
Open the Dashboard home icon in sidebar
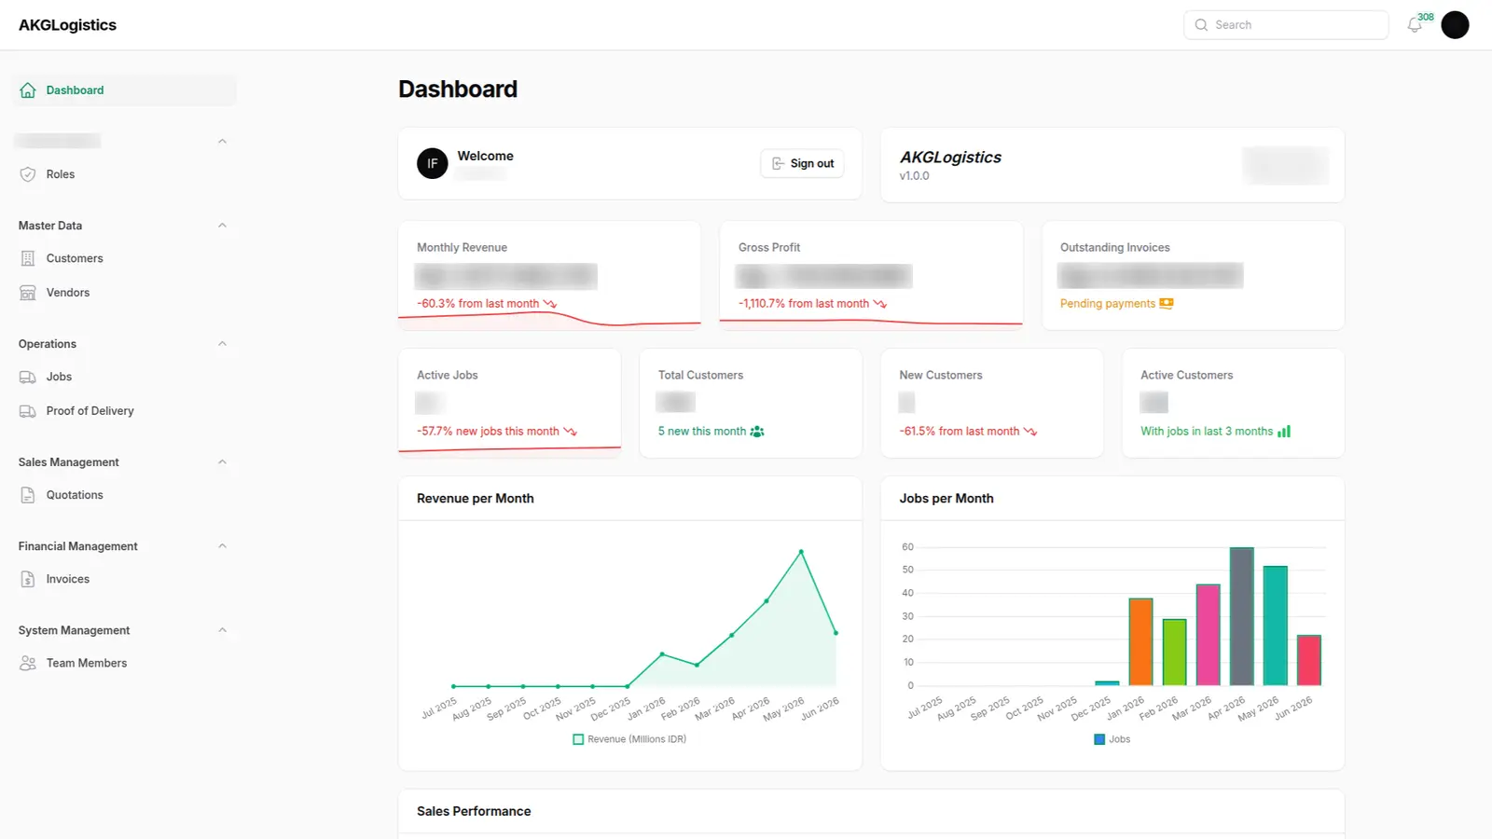tap(28, 90)
